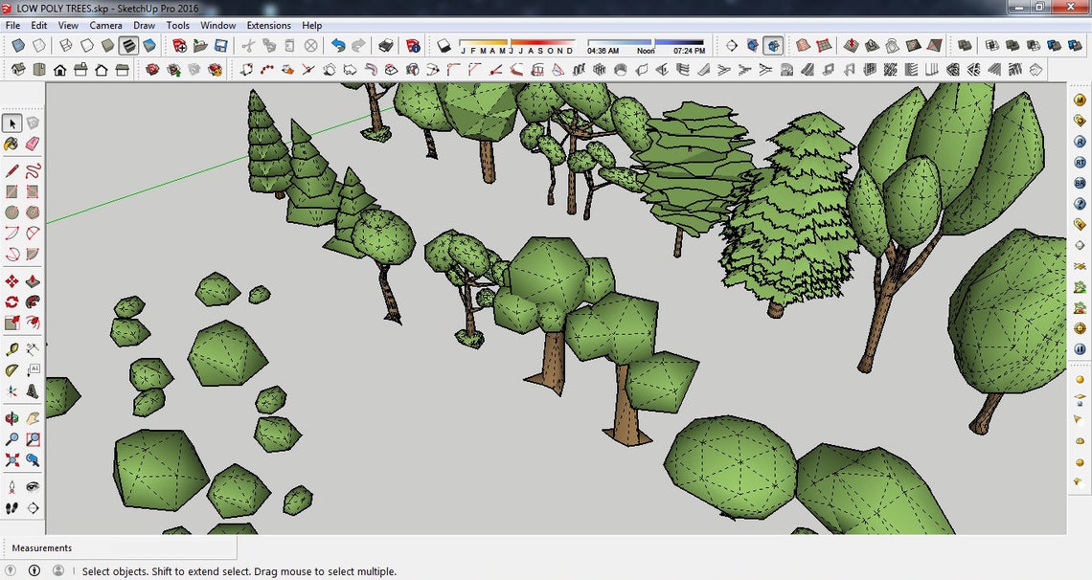Screen dimensions: 1092x580
Task: Select the Paint Bucket tool
Action: (x=11, y=145)
